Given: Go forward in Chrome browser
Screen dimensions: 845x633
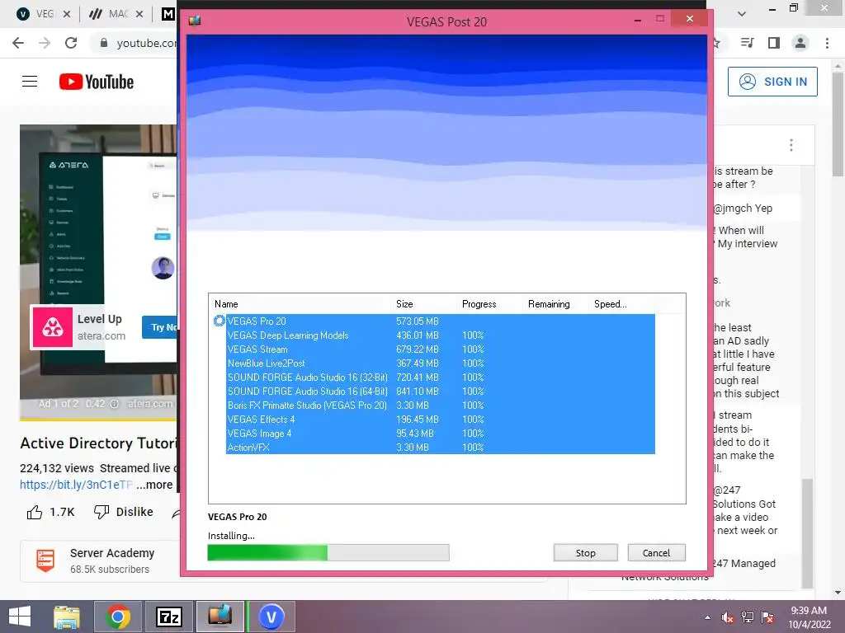Looking at the screenshot, I should click(x=45, y=43).
